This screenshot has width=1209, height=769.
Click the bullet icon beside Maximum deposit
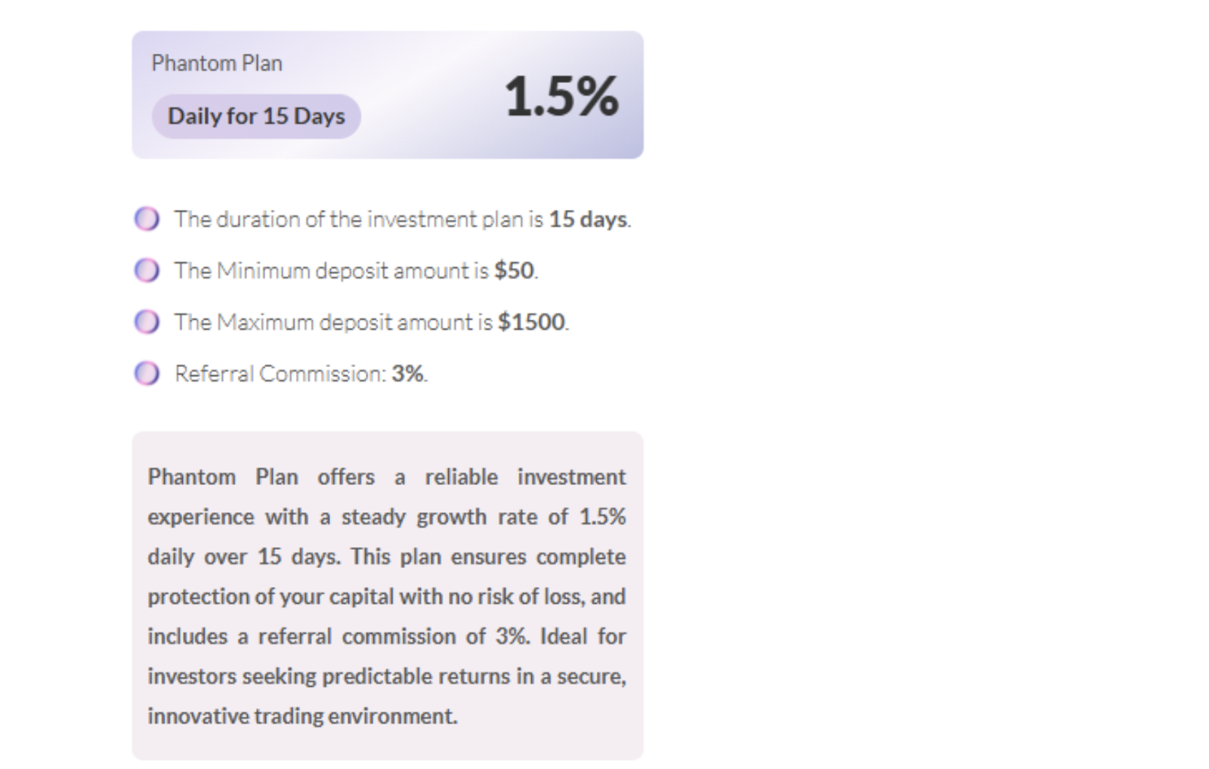click(147, 322)
